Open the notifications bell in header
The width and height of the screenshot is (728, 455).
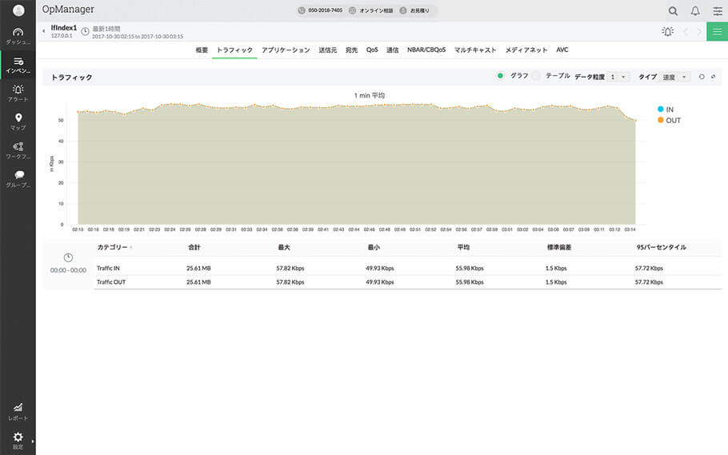pos(695,11)
